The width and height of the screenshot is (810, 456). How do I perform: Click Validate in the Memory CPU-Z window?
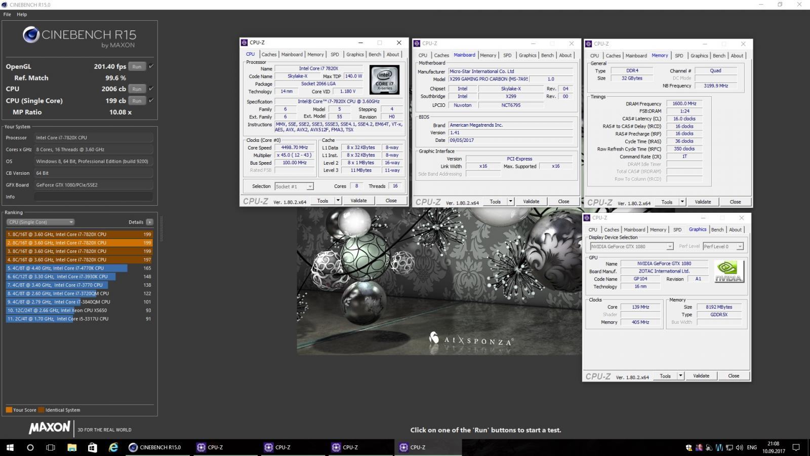coord(703,202)
